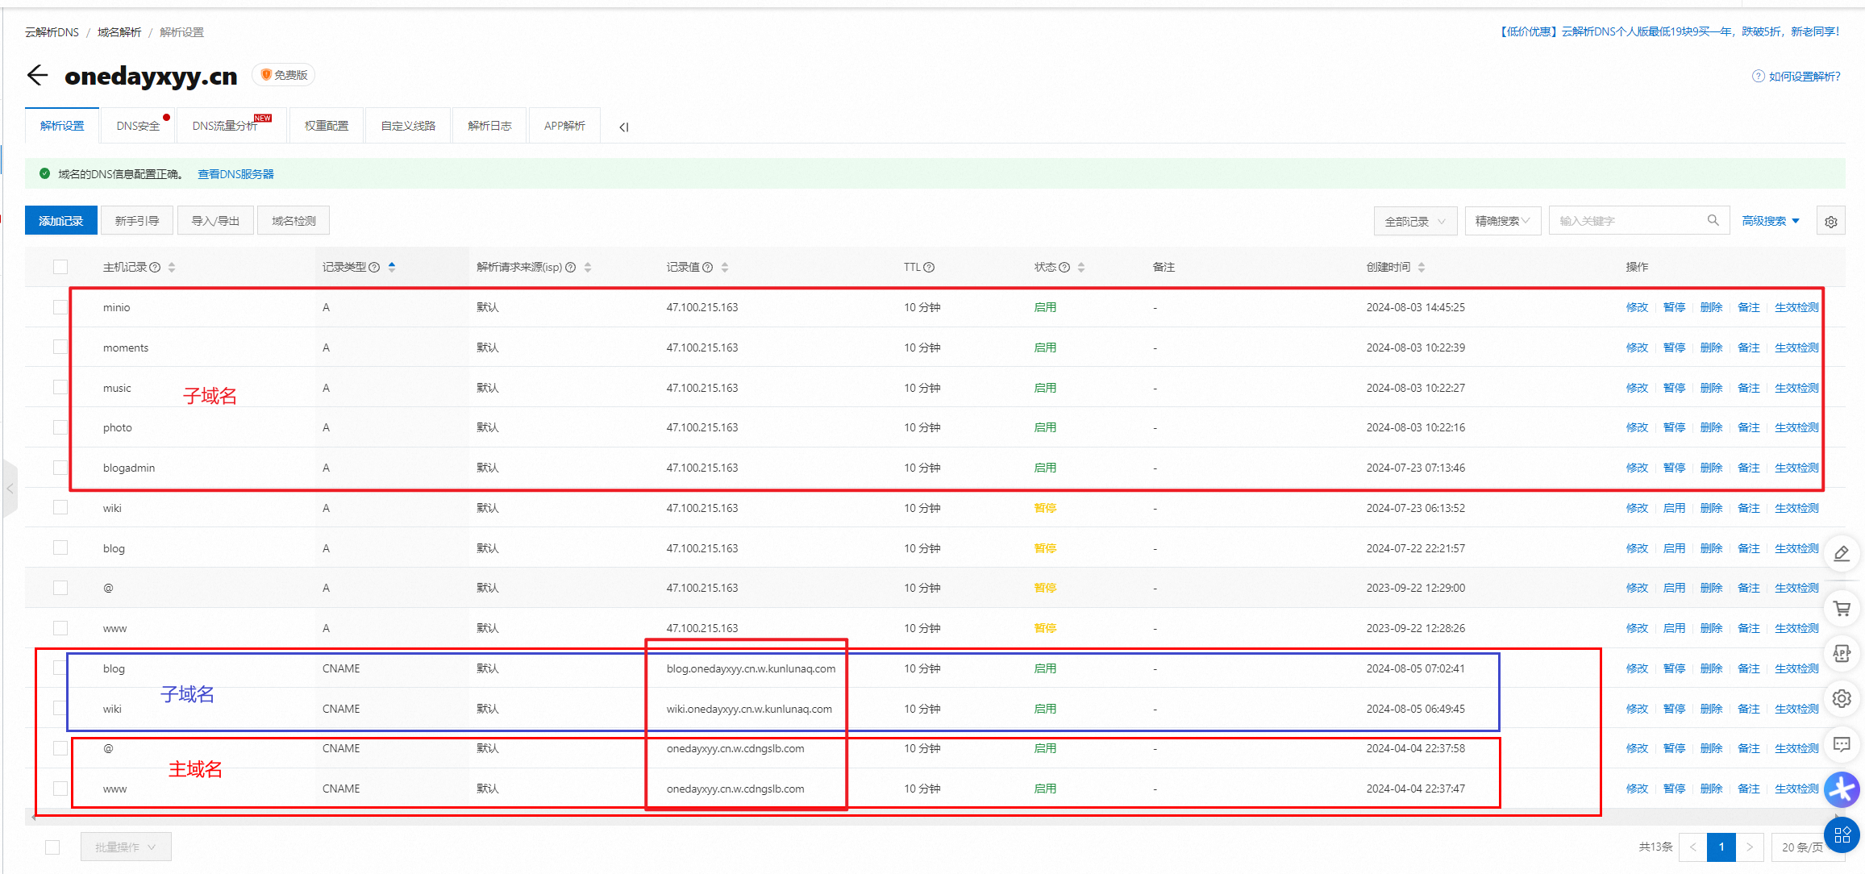Open the 全部记录 filter dropdown
The height and width of the screenshot is (874, 1865).
[x=1415, y=221]
